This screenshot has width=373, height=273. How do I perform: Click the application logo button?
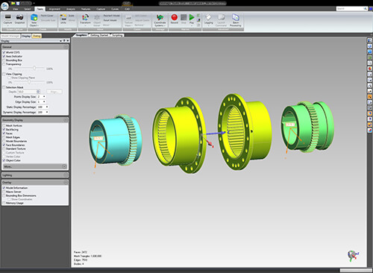coord(4,6)
